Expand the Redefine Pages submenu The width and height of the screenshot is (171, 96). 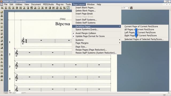96,26
